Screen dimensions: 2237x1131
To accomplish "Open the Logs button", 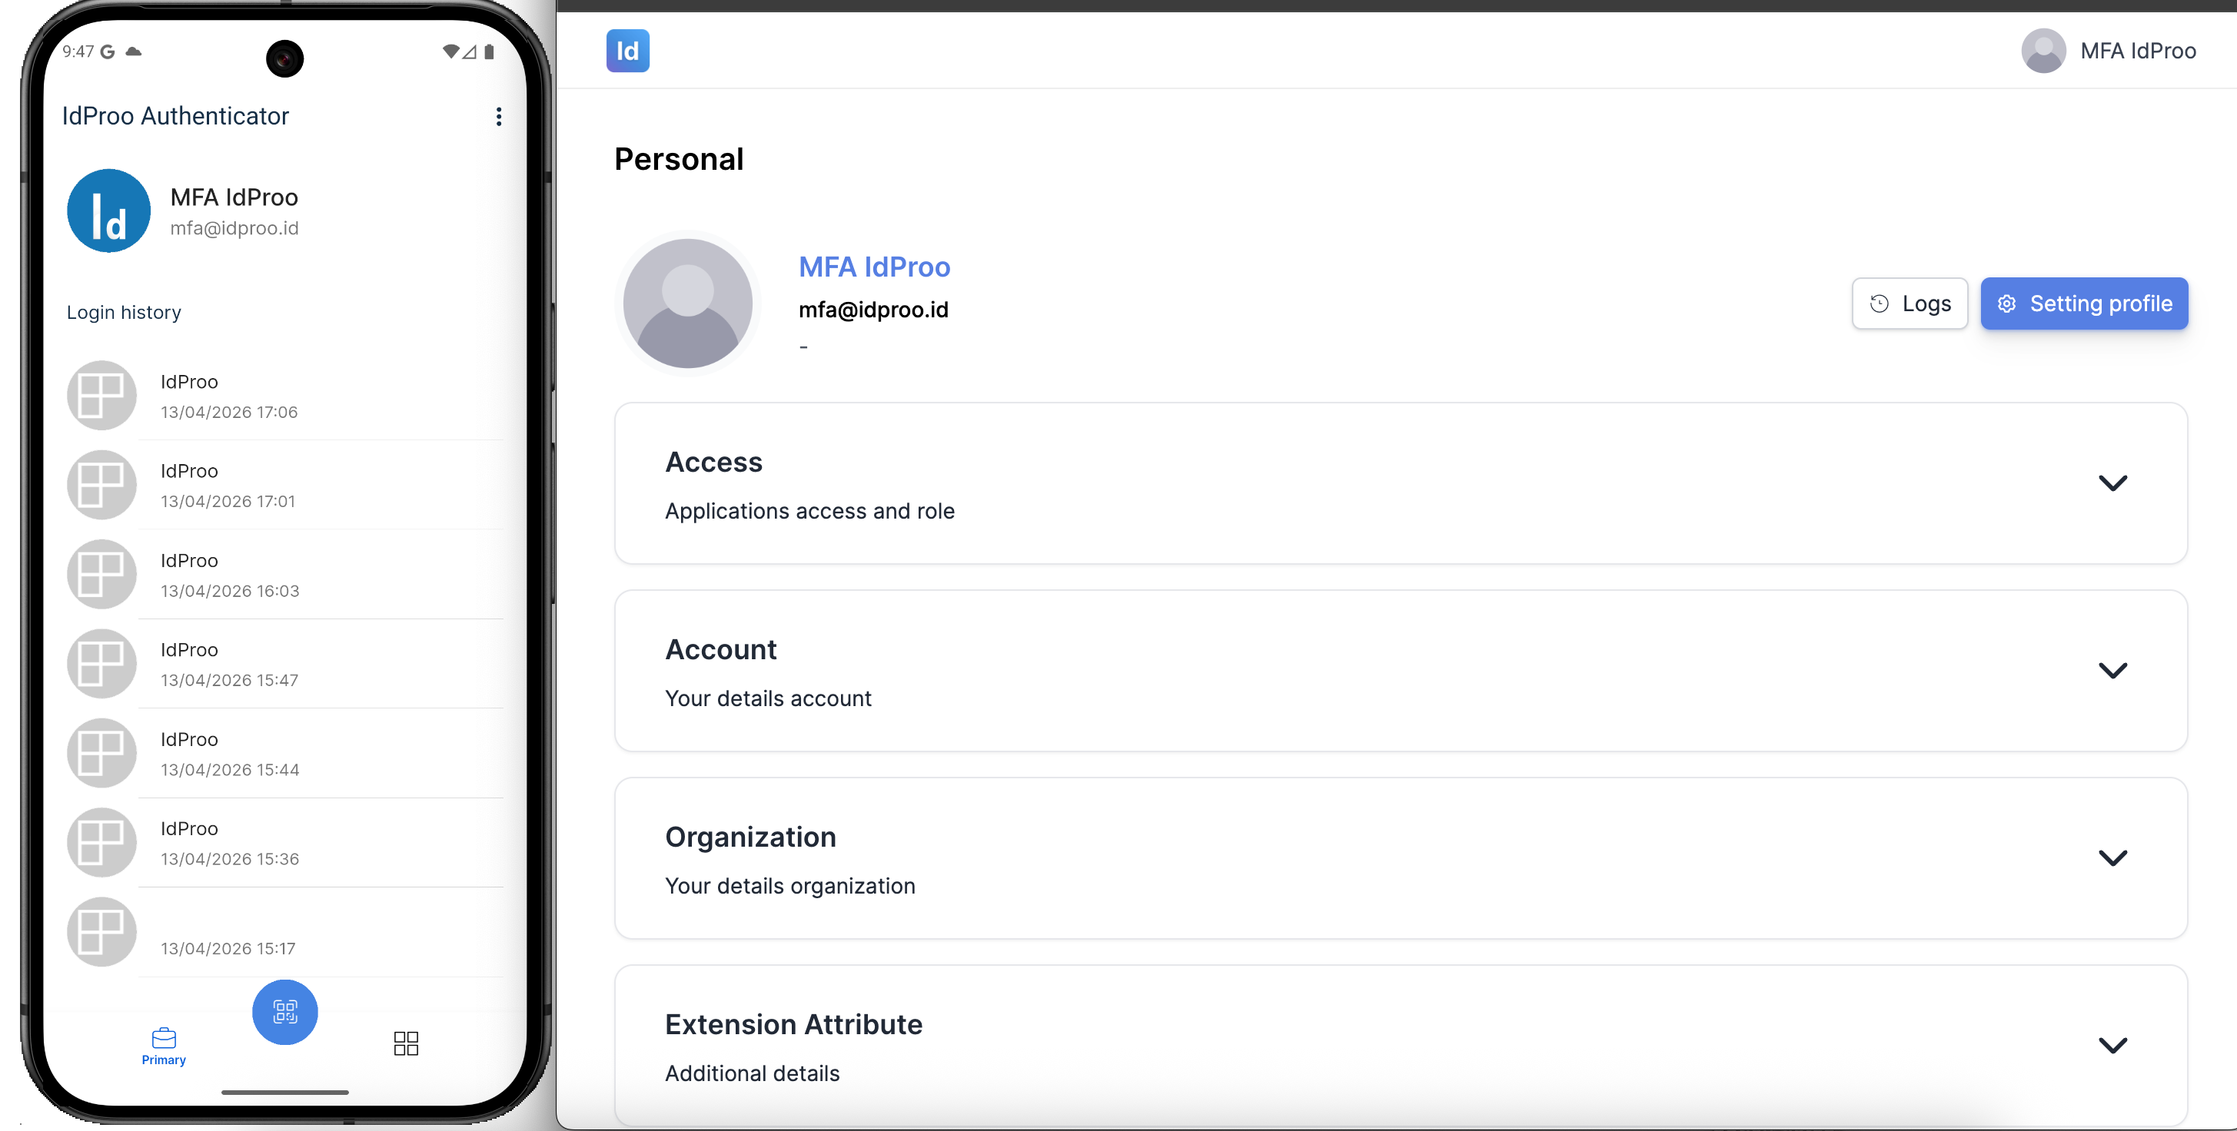I will pyautogui.click(x=1910, y=303).
